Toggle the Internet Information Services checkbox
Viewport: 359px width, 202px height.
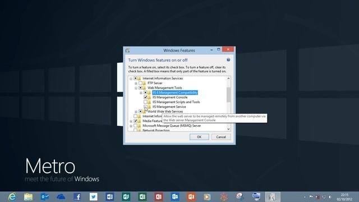135,79
